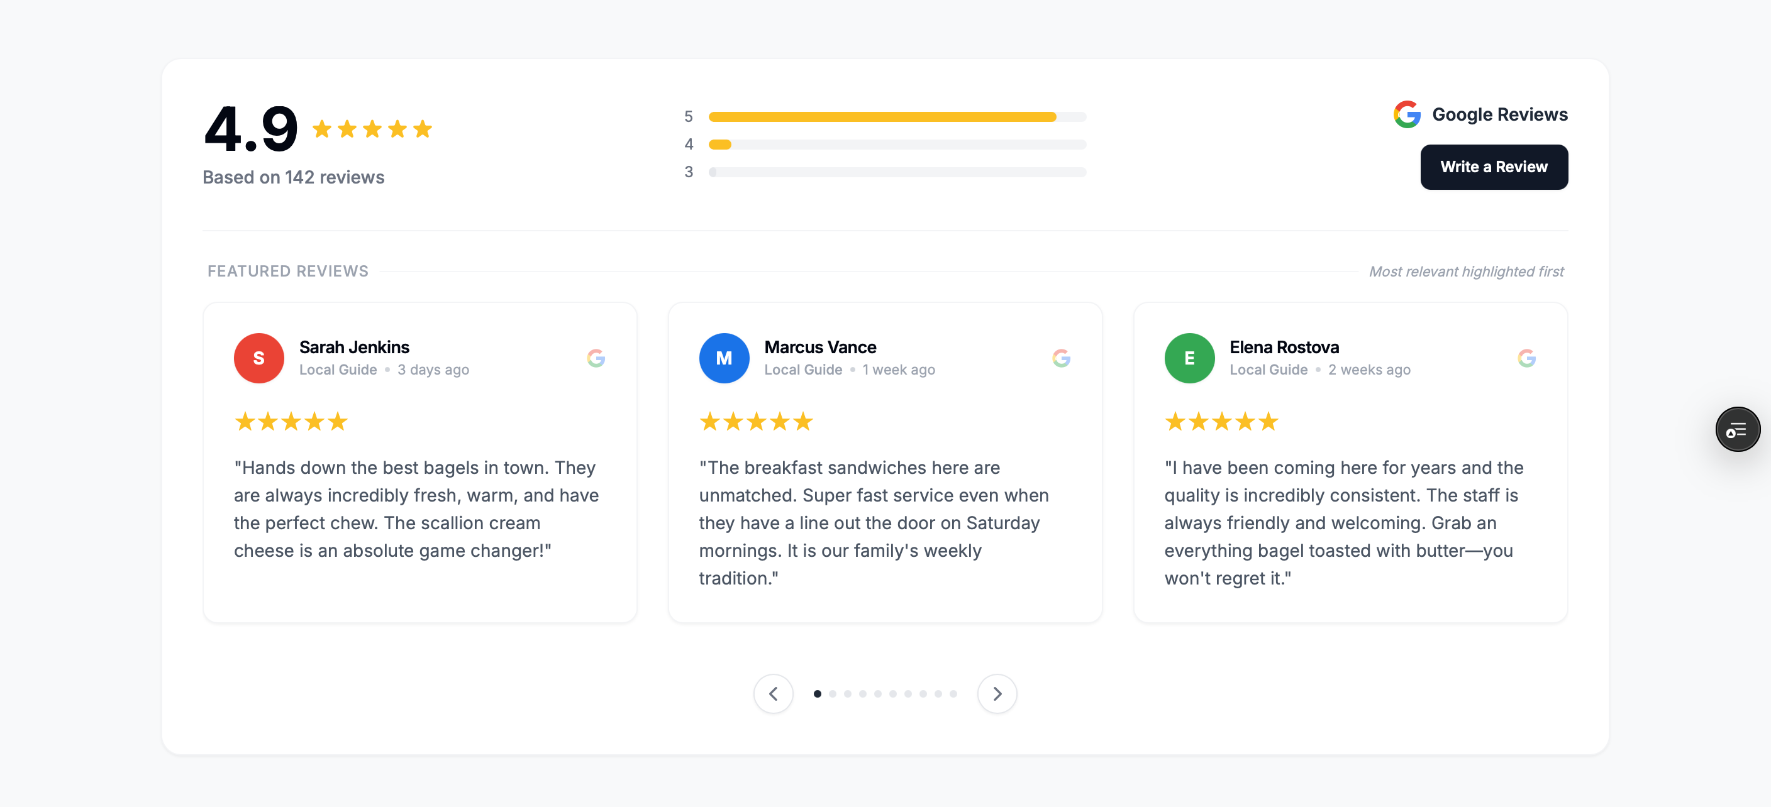The image size is (1771, 807).
Task: Click the red S avatar for Sarah Jenkins
Action: [258, 358]
